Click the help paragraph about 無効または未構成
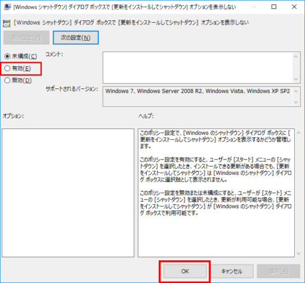This screenshot has height=283, width=305. coord(215,203)
